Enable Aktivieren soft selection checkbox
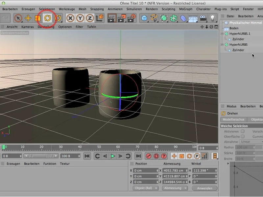 (243, 131)
